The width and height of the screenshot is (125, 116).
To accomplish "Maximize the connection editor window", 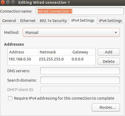I will [13, 2].
